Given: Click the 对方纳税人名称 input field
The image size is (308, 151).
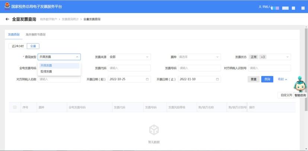Looking at the screenshot, I should point(59,79).
